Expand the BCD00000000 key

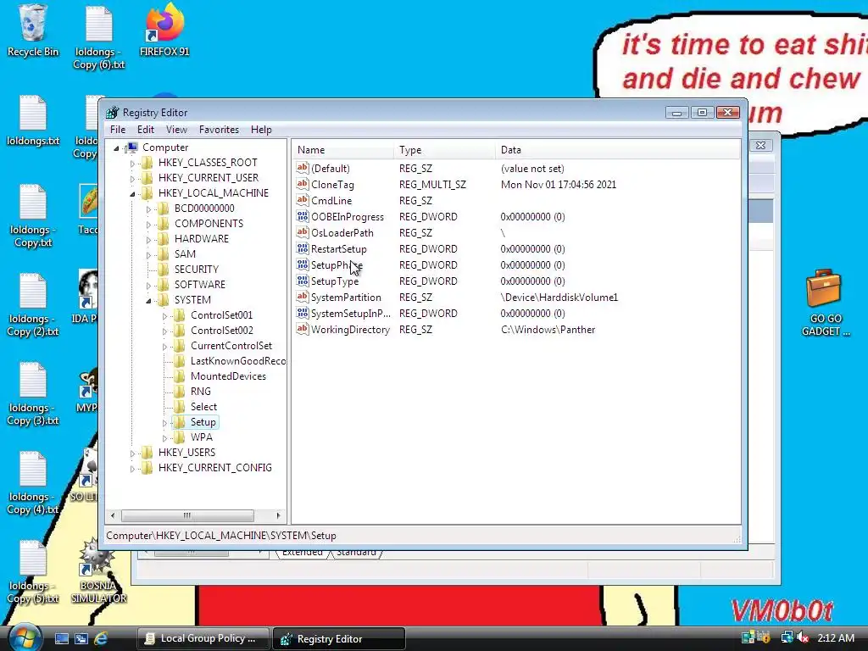coord(148,209)
